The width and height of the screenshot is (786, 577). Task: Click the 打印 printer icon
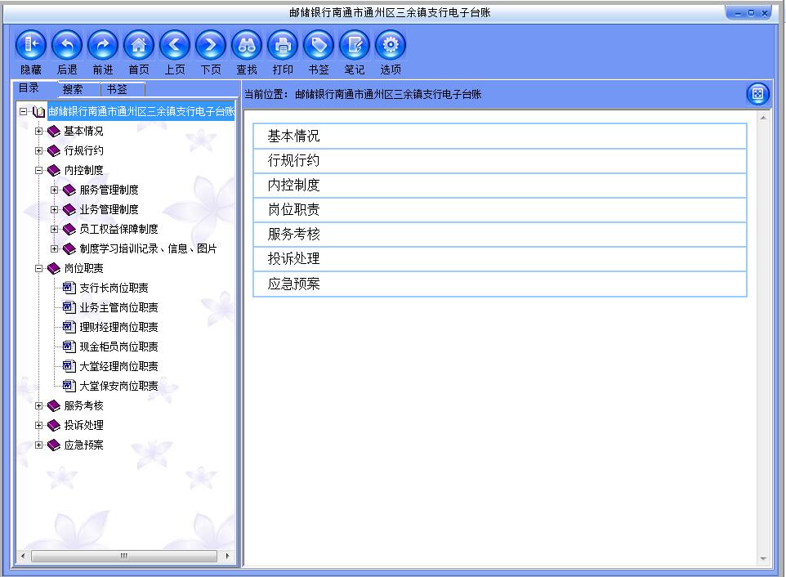[283, 45]
